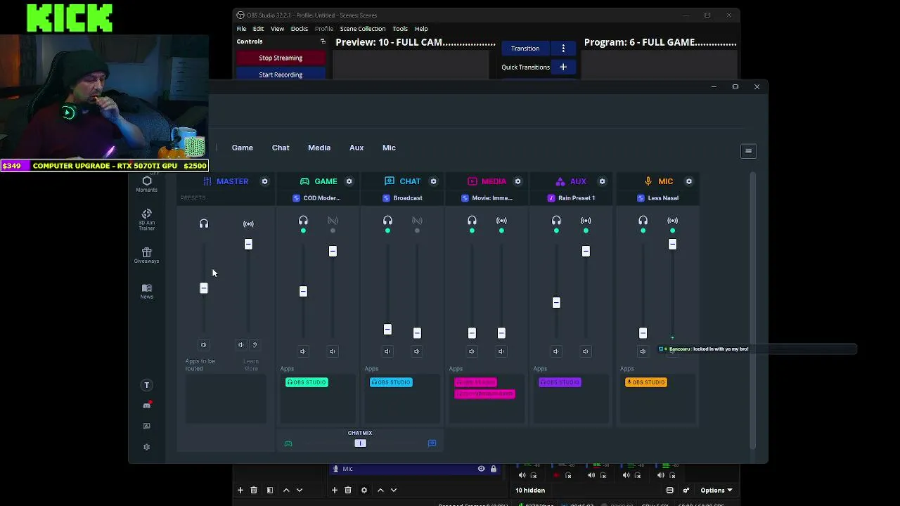Screen dimensions: 900x506
Task: Open the OBS mixer Options dropdown
Action: [716, 491]
